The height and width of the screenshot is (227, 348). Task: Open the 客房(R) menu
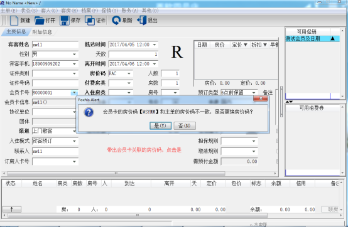coord(70,11)
